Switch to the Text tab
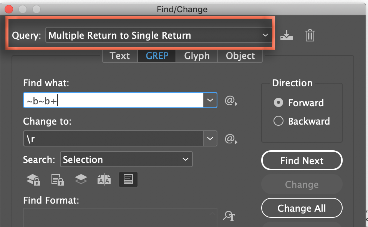The width and height of the screenshot is (368, 227). (120, 56)
